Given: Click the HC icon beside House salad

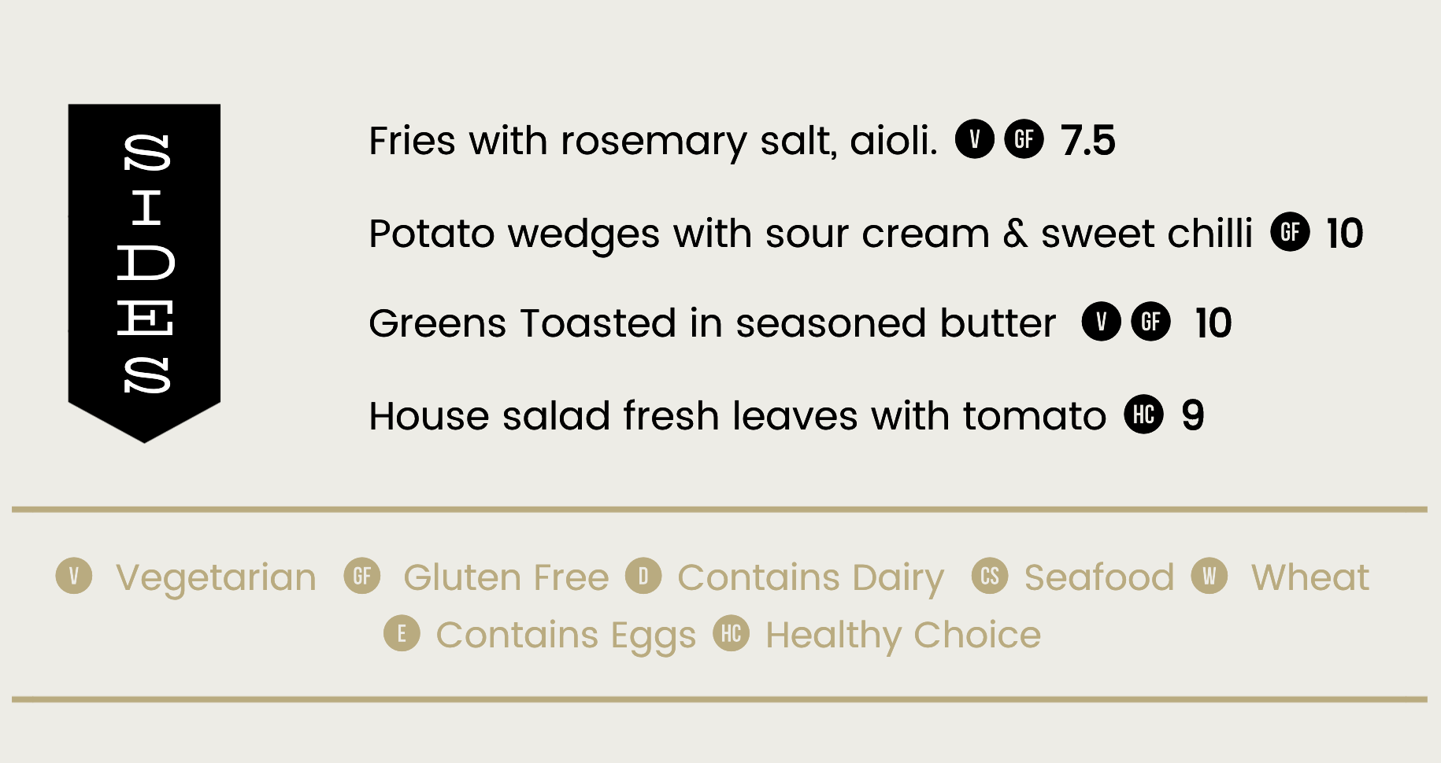Looking at the screenshot, I should tap(1144, 414).
